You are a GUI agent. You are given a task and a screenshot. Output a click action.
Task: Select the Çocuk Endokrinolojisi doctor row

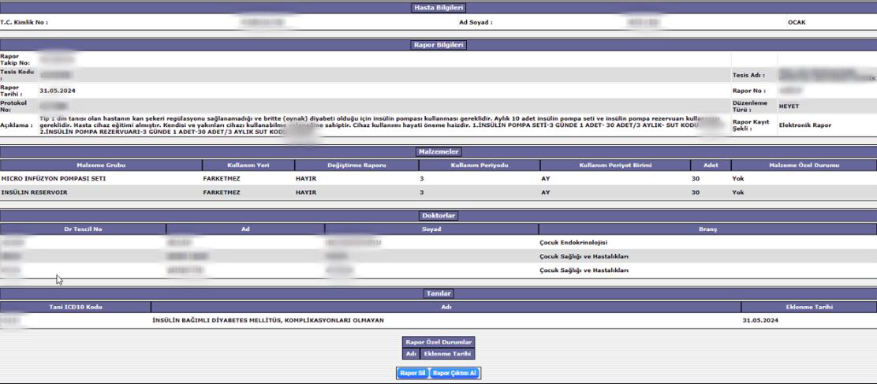tap(568, 243)
